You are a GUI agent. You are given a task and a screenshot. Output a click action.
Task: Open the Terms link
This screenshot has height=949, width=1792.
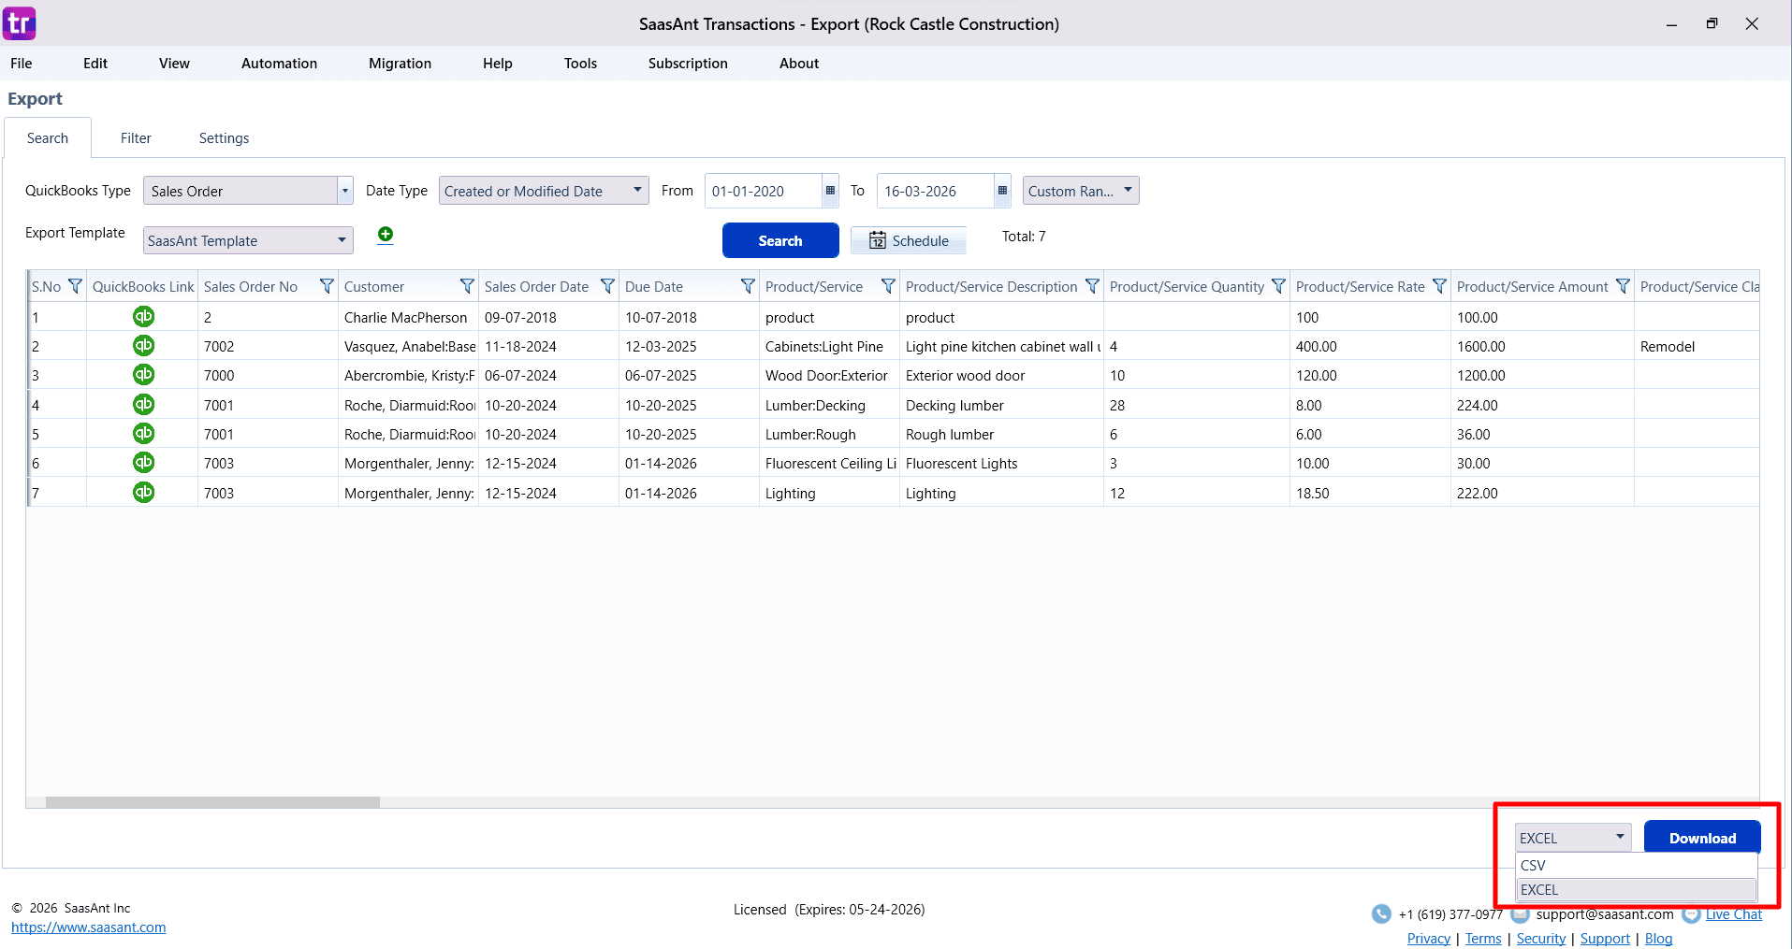pos(1483,939)
